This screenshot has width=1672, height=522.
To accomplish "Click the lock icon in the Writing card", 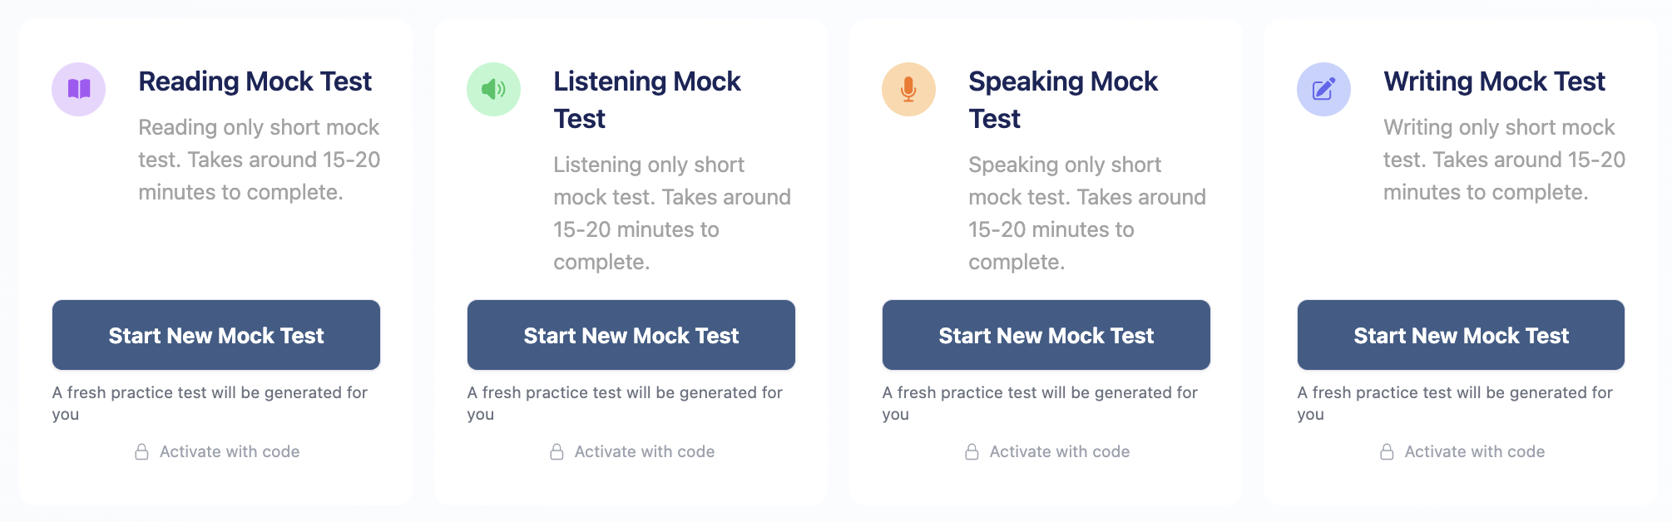I will pos(1387,452).
